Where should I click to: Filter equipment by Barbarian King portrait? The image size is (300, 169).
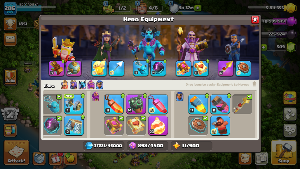tap(65, 85)
